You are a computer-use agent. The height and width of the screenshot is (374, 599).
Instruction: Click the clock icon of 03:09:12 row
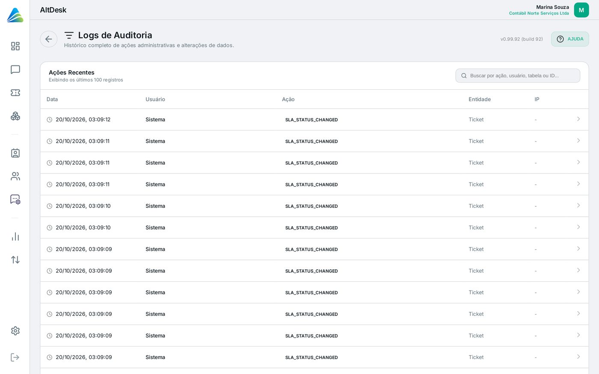tap(50, 120)
